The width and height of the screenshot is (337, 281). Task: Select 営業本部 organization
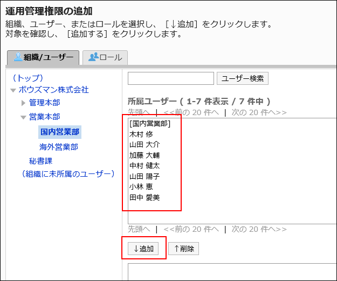coord(45,117)
